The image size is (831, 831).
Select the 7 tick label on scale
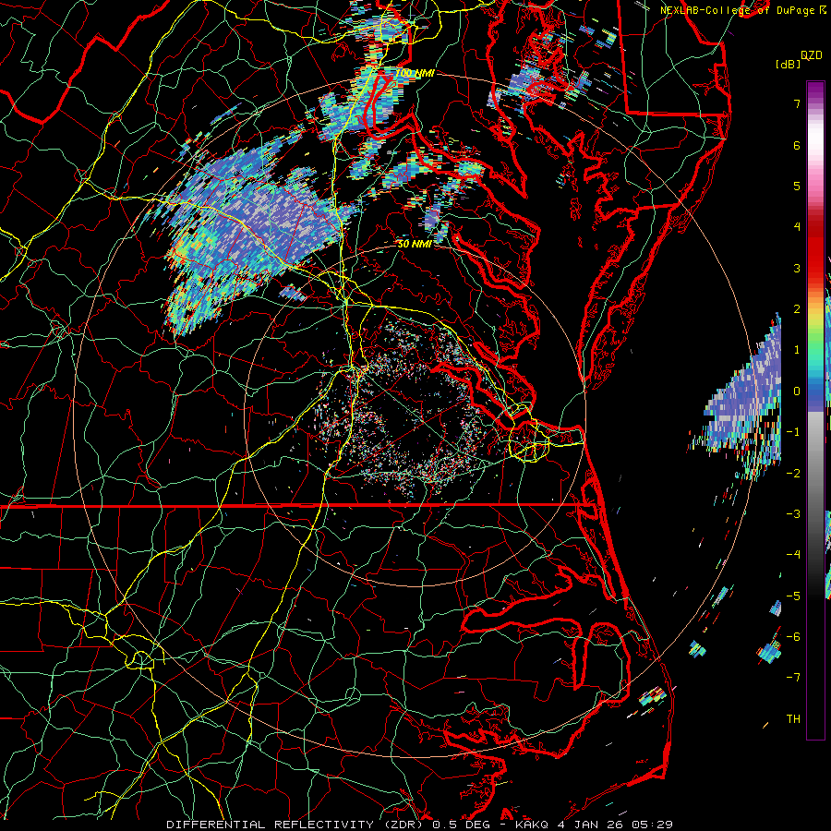(x=797, y=103)
